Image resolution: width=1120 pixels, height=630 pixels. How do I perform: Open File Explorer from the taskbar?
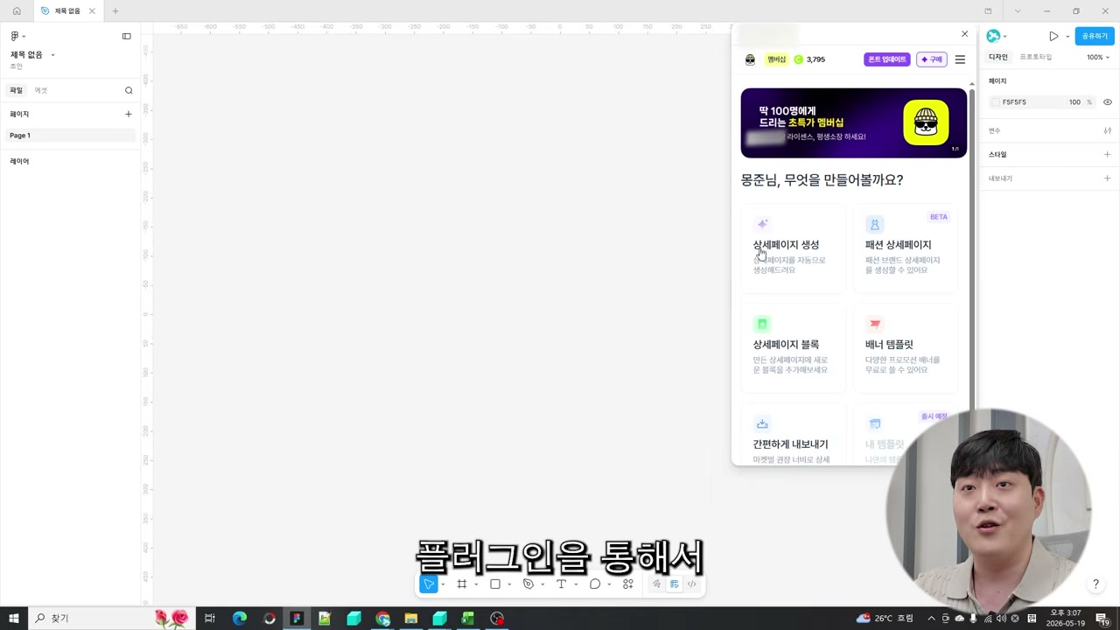pos(410,619)
